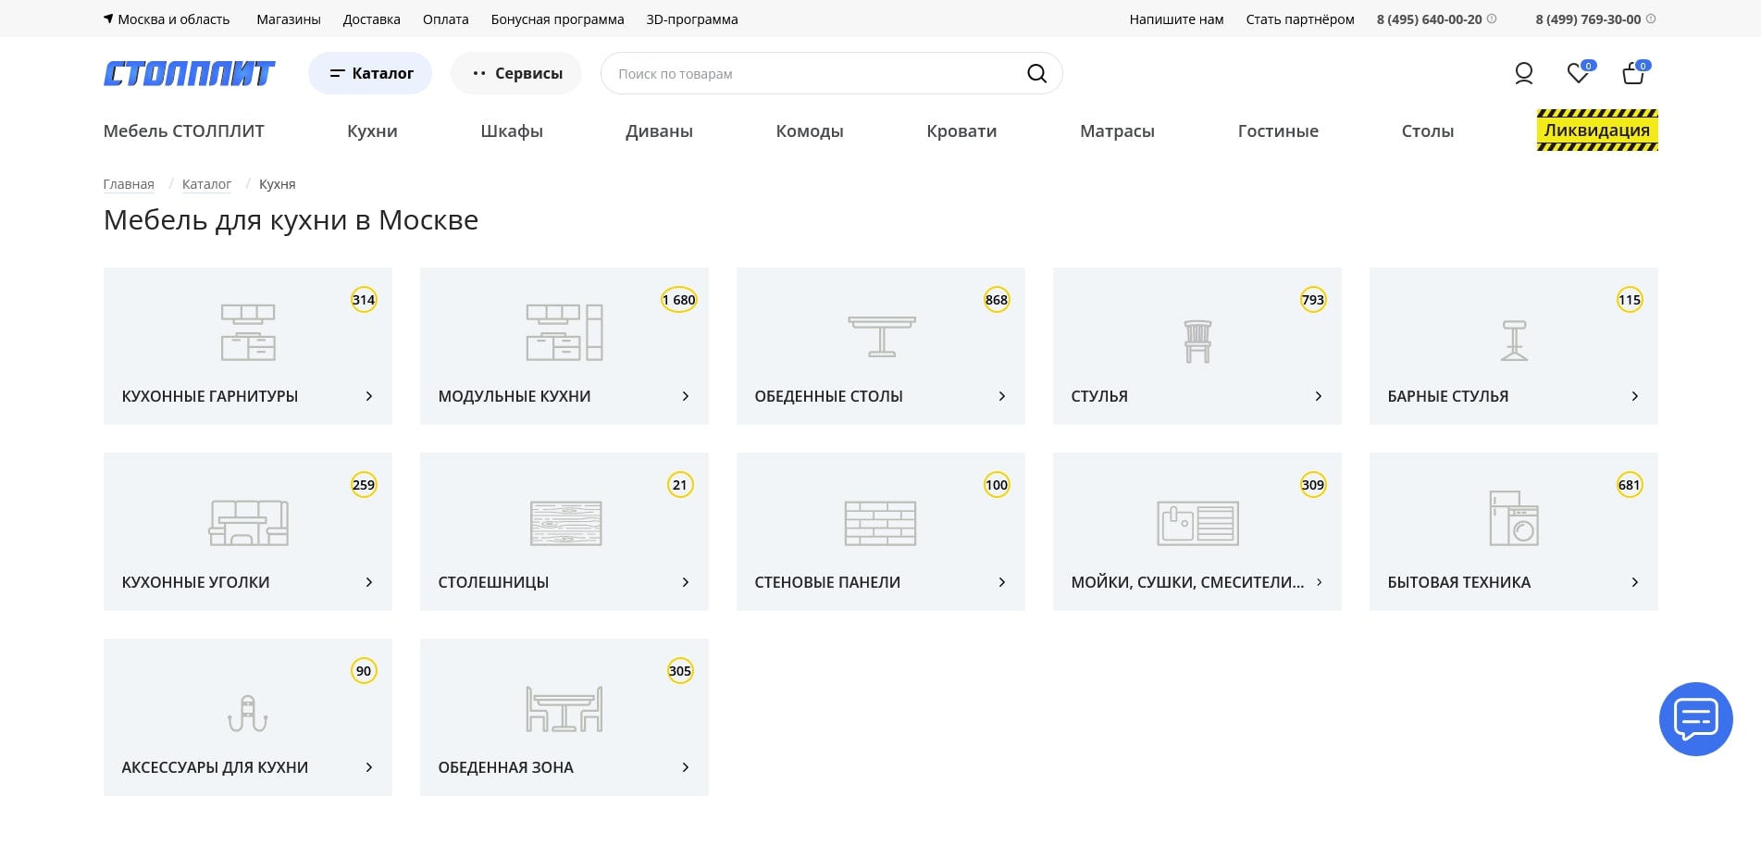Click the kitchen sets category icon

tap(248, 332)
